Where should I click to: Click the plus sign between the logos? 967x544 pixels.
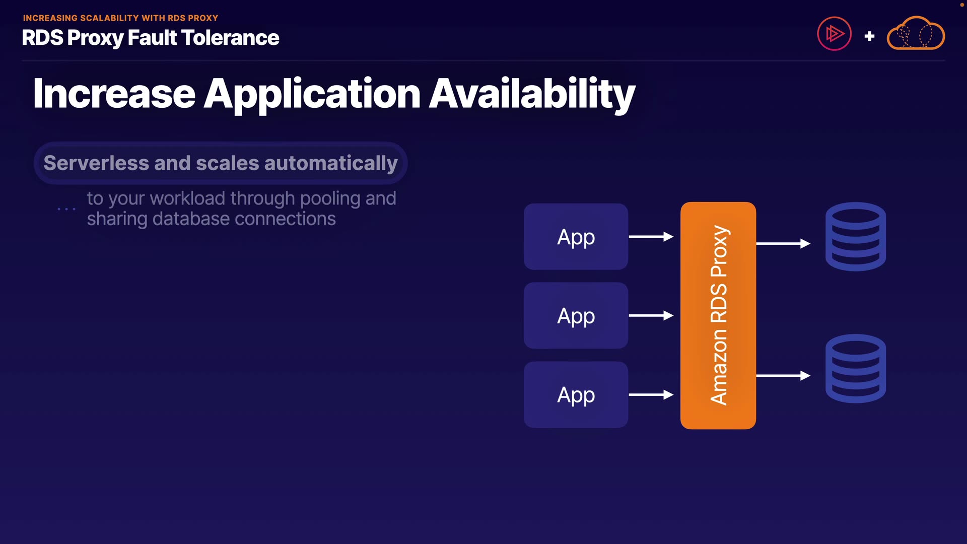[869, 36]
